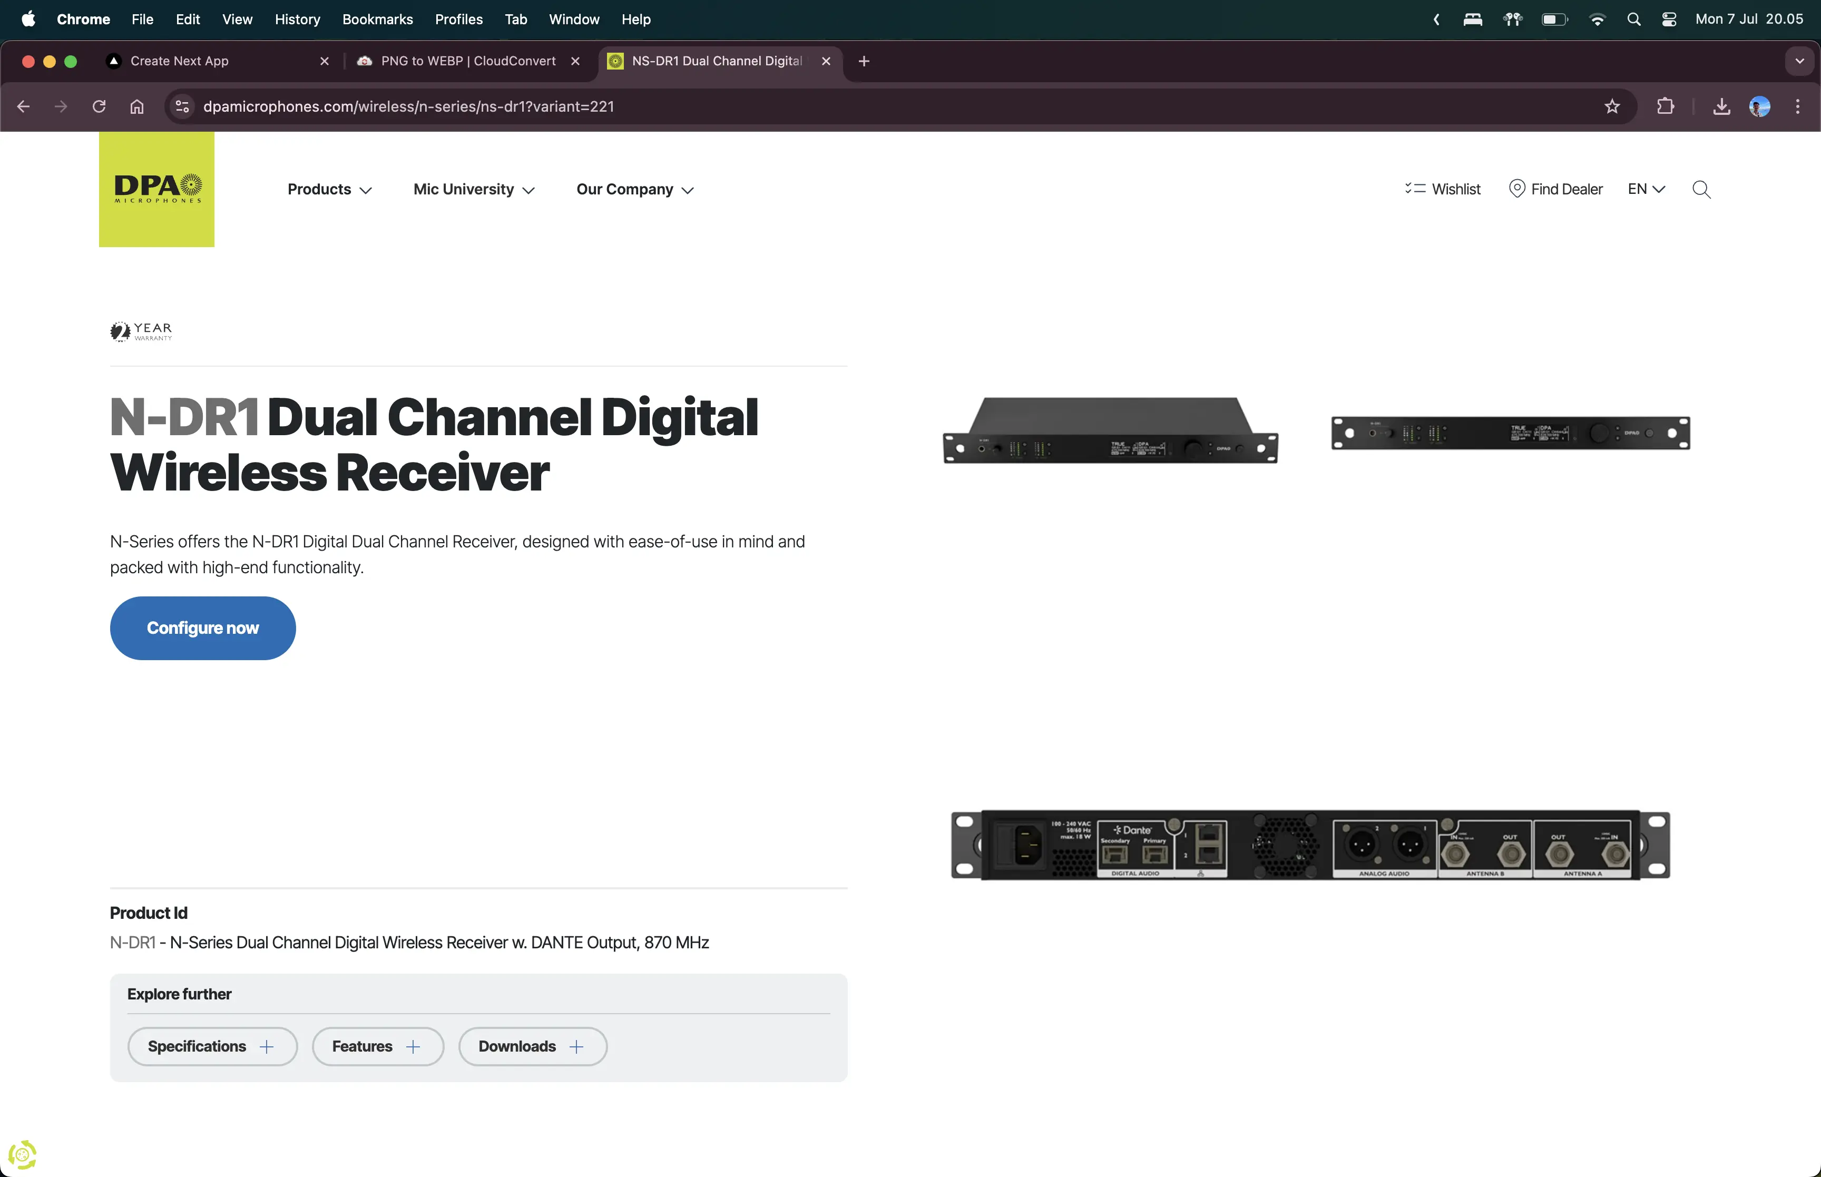Viewport: 1821px width, 1177px height.
Task: Bookmark this page with the star icon
Action: pos(1612,106)
